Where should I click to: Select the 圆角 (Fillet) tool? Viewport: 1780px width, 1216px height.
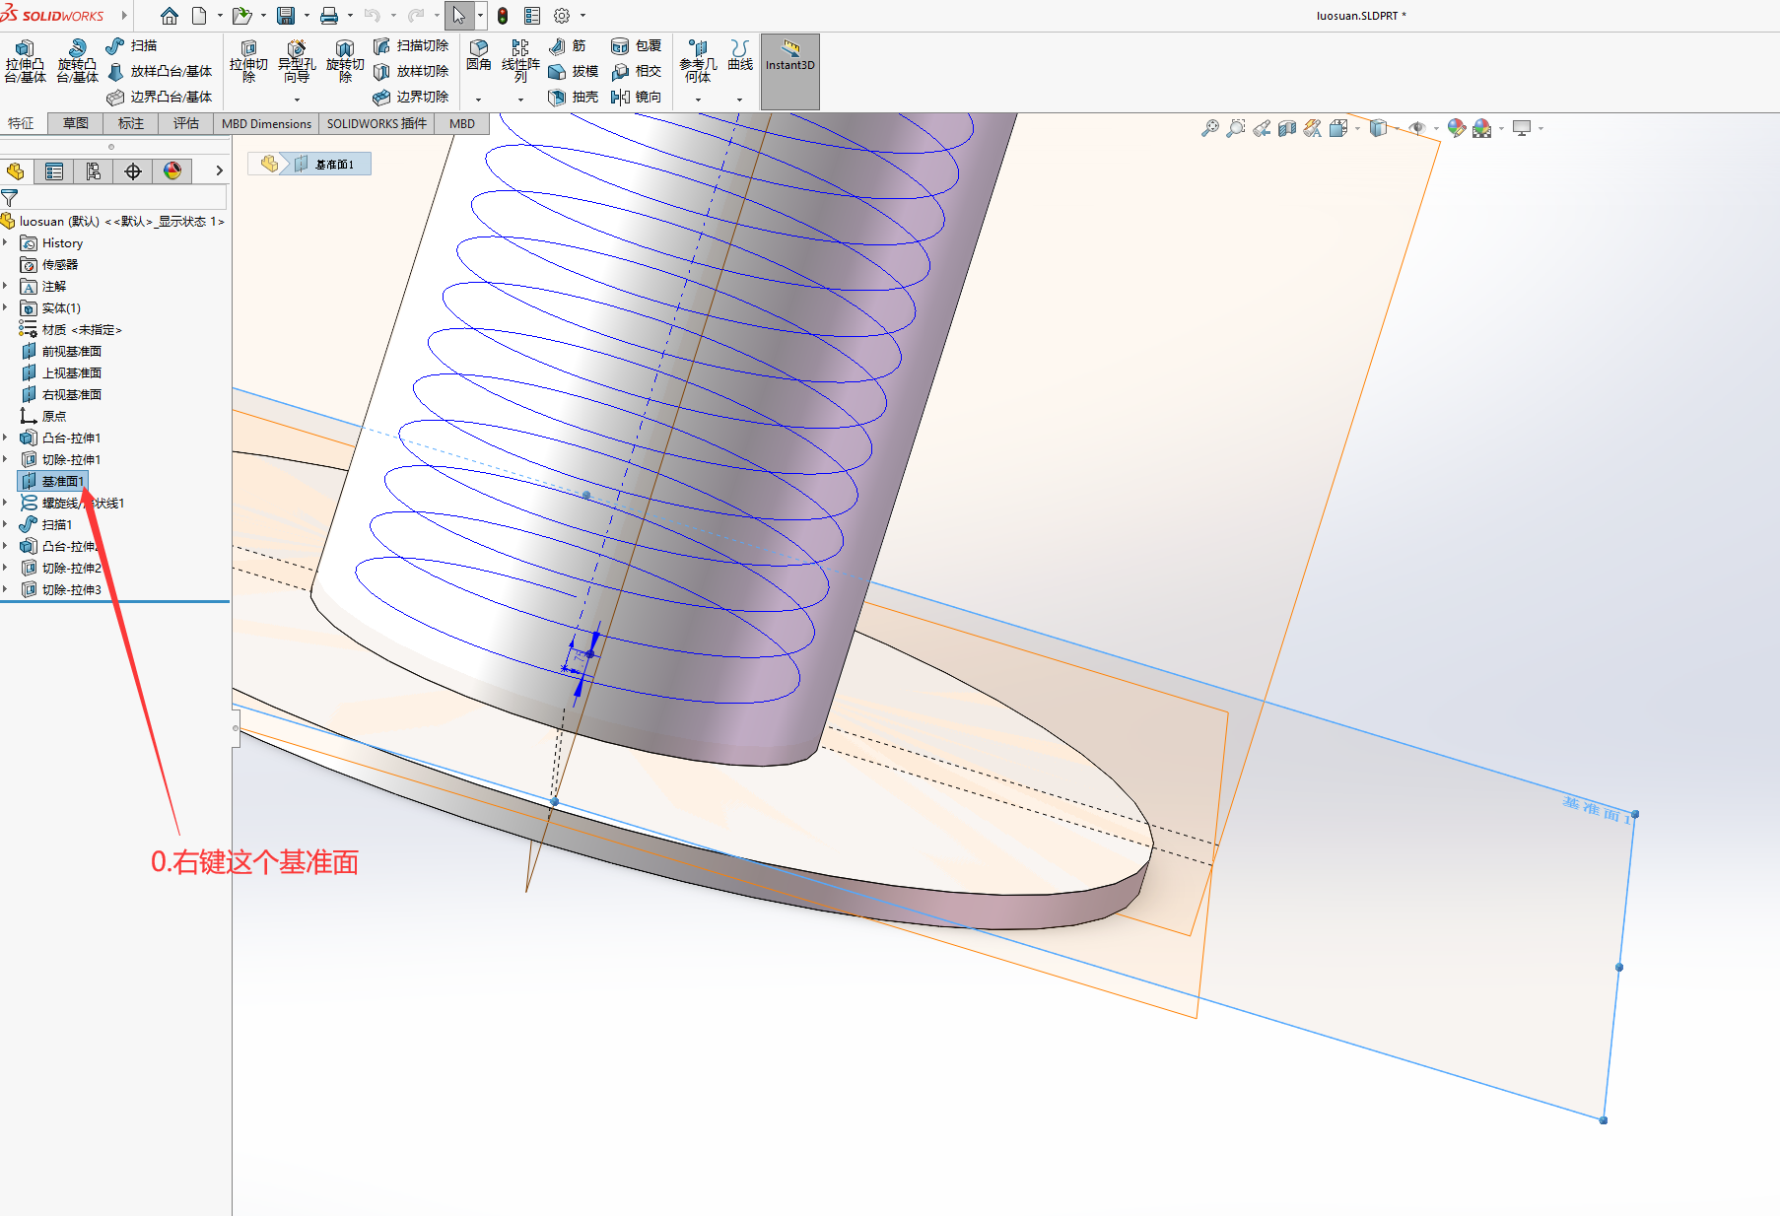coord(479,56)
